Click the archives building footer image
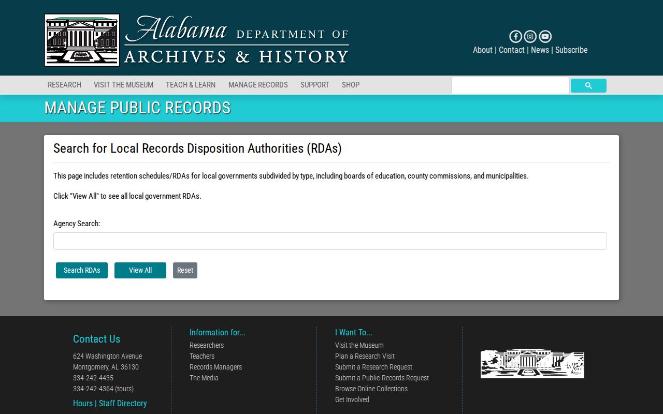This screenshot has height=414, width=663. coord(532,363)
